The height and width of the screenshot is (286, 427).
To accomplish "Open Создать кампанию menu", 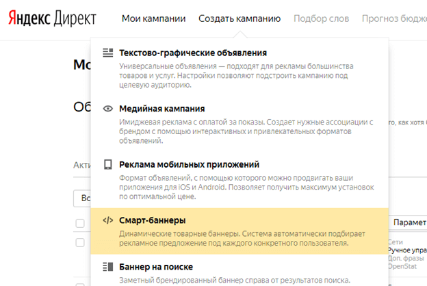I will pyautogui.click(x=240, y=18).
